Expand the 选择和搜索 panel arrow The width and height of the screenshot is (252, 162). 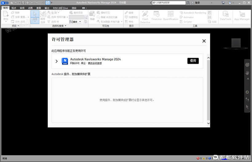point(65,26)
